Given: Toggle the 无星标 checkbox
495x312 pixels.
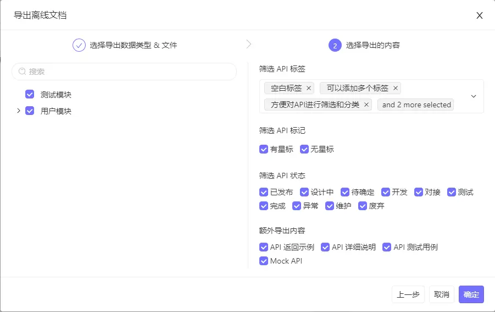Looking at the screenshot, I should (304, 149).
